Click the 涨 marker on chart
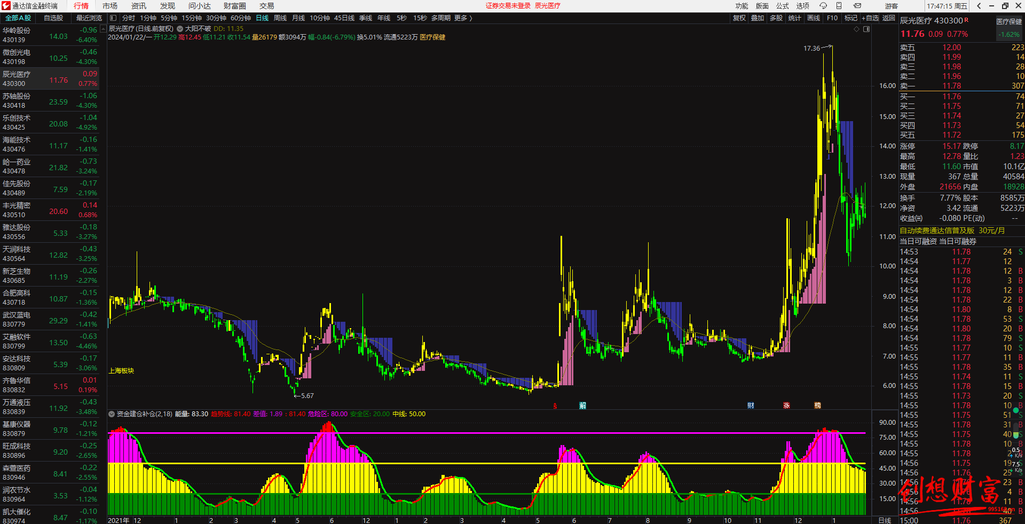 (786, 406)
